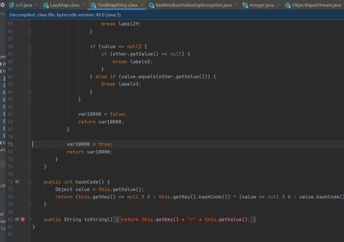Remove the breakpoint on line 81
Image resolution: width=344 pixels, height=242 pixels.
tap(23, 219)
